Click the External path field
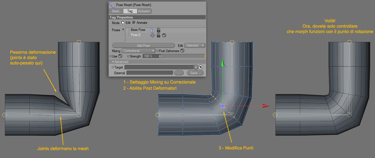The height and width of the screenshot is (158, 375). pos(150,73)
